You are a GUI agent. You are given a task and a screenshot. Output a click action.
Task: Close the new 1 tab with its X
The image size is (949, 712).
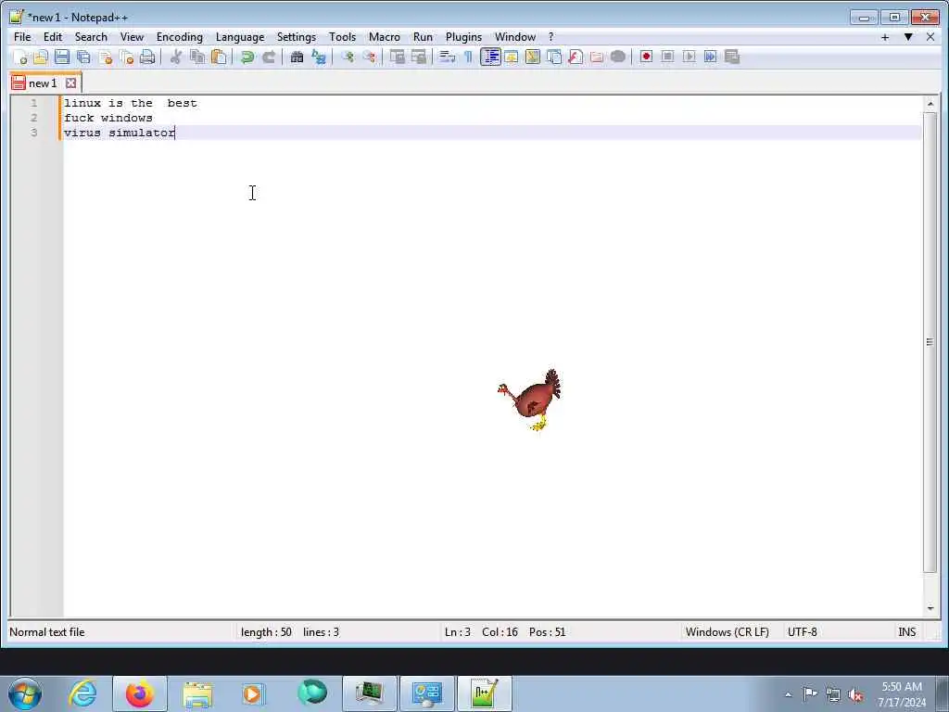pos(70,83)
